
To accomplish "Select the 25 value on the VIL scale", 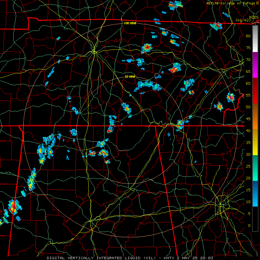I will pos(248,166).
